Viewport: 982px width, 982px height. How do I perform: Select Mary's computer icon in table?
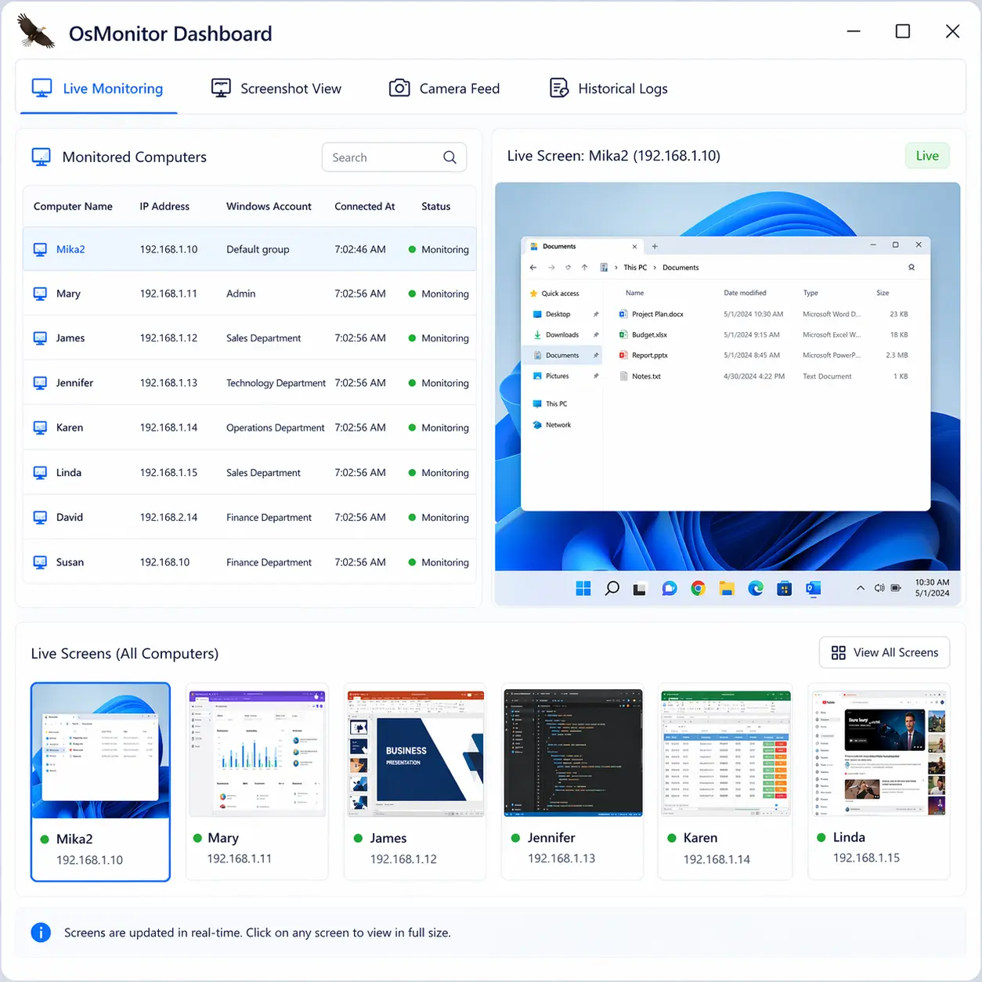[x=40, y=294]
